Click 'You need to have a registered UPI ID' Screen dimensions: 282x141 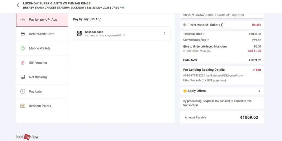(x=105, y=35)
